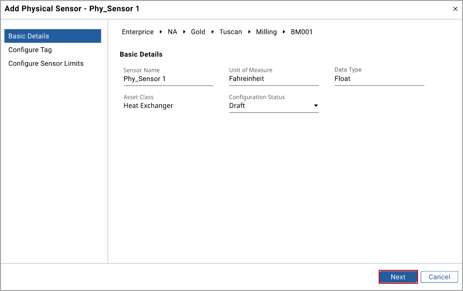Select the Gold breadcrumb
463x291 pixels.
point(198,32)
